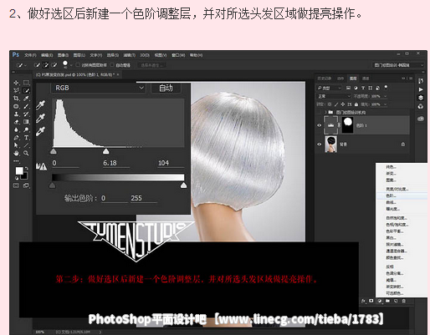This screenshot has height=335, width=430.
Task: Expand the layer group folder arrow
Action: pos(325,112)
